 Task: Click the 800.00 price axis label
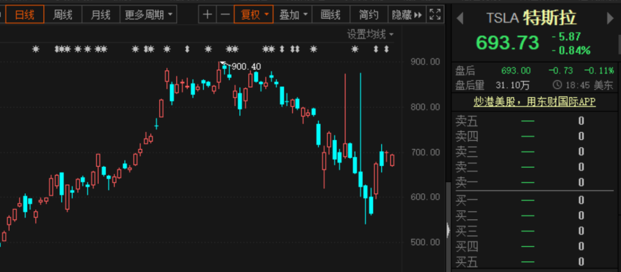[x=425, y=107]
